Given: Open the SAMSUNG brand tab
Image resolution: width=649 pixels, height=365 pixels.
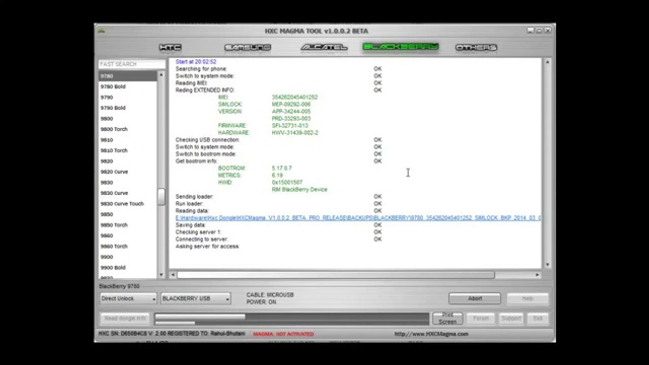Looking at the screenshot, I should 247,48.
